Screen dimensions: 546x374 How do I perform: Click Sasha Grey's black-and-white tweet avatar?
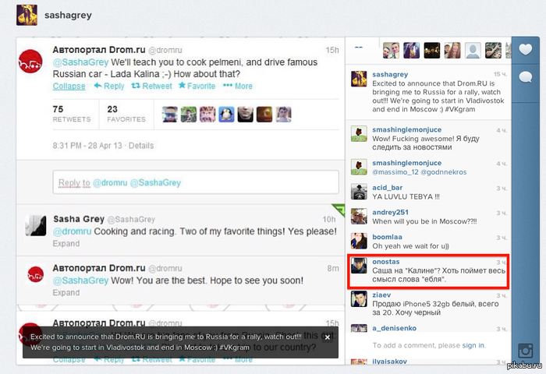click(x=36, y=225)
